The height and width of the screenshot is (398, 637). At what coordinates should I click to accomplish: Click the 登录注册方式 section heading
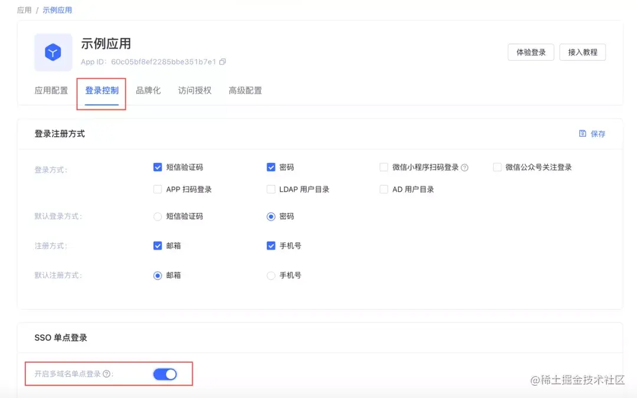(x=60, y=134)
